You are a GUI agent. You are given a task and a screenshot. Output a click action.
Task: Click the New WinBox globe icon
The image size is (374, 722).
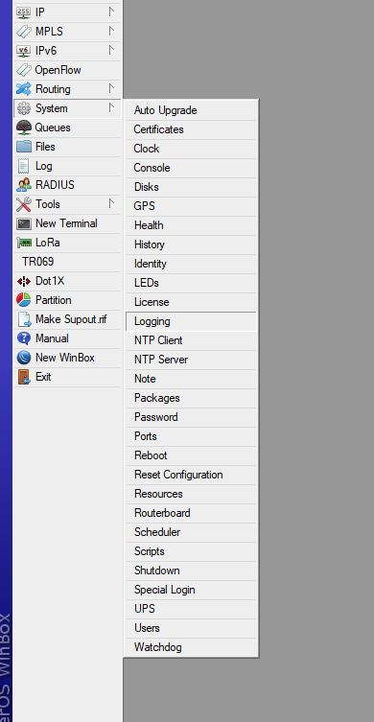click(23, 358)
